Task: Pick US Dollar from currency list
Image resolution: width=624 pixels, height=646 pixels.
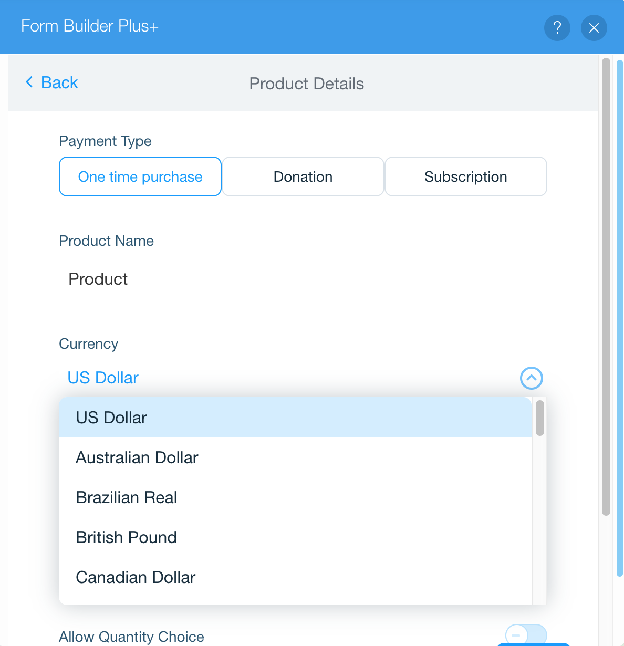Action: [x=295, y=418]
